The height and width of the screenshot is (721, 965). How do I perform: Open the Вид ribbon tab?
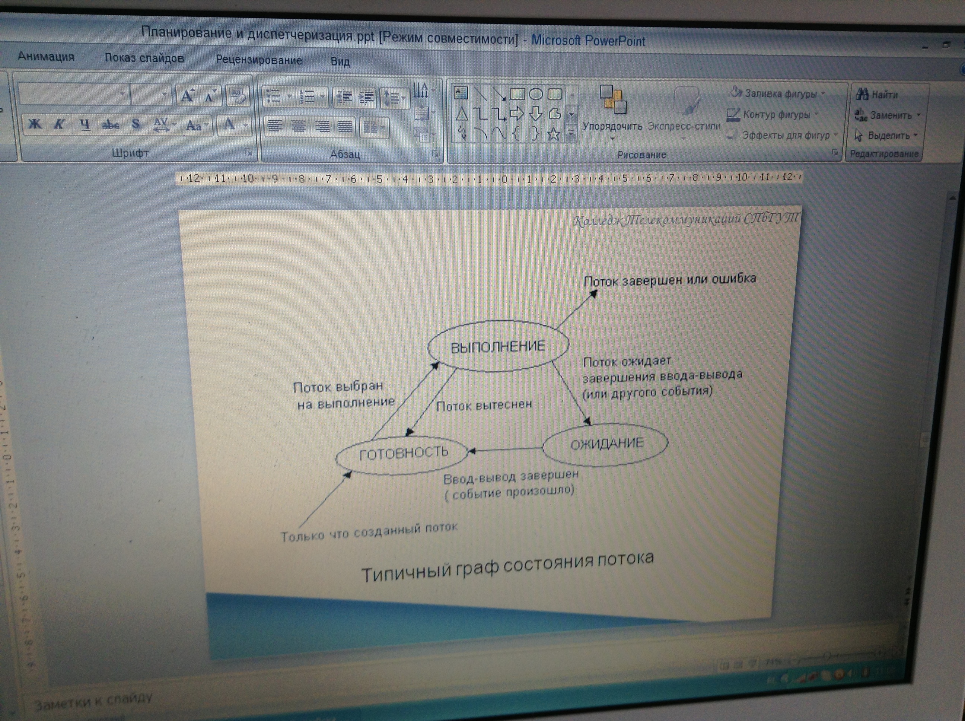(x=340, y=61)
